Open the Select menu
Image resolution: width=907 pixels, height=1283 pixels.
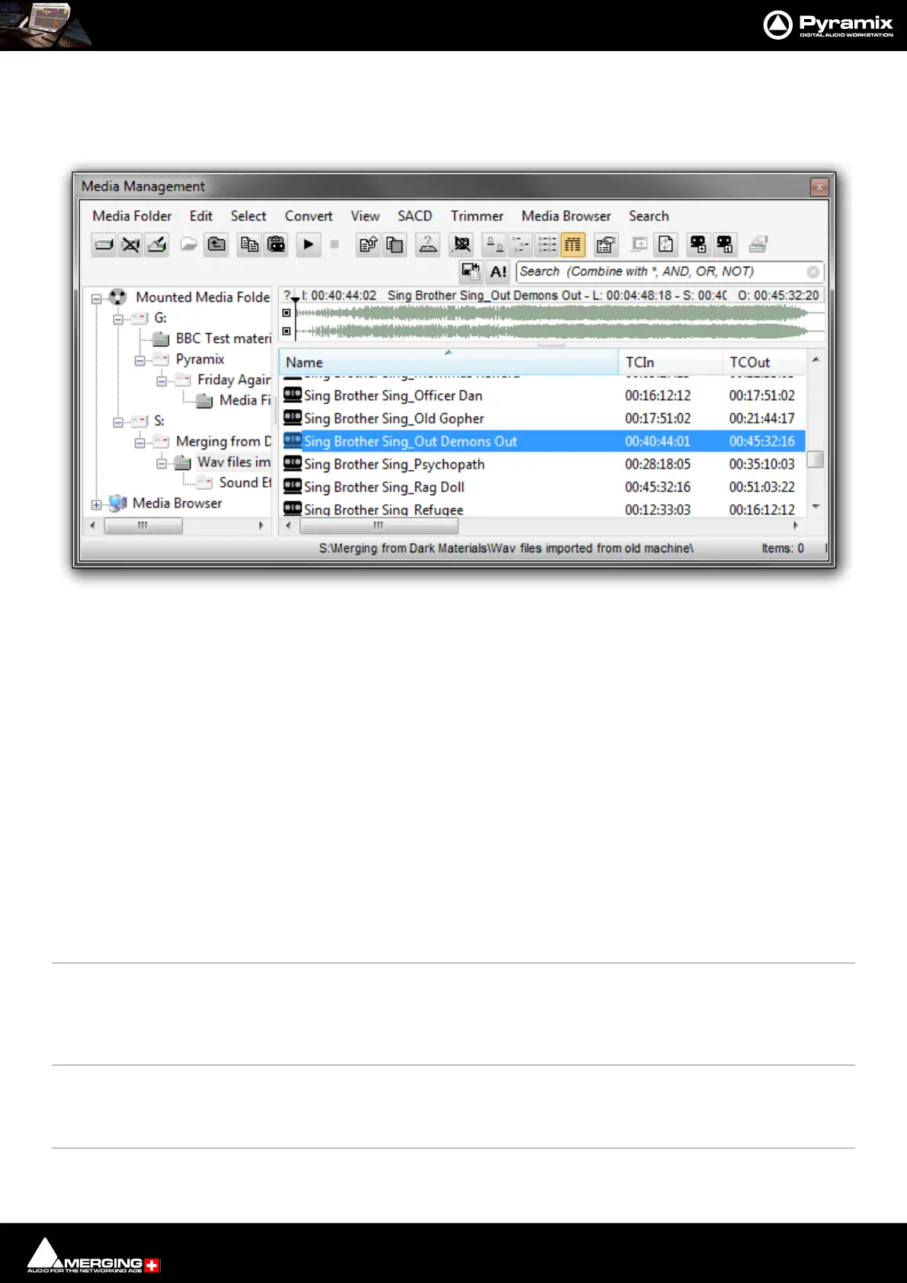[248, 216]
